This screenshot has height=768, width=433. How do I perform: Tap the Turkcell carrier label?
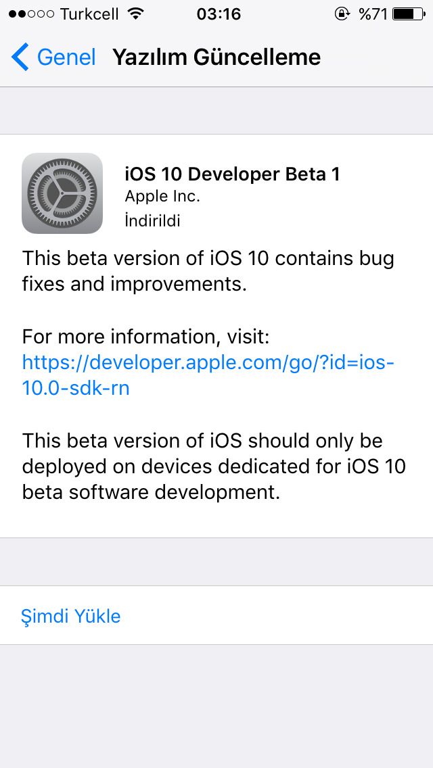[x=90, y=14]
